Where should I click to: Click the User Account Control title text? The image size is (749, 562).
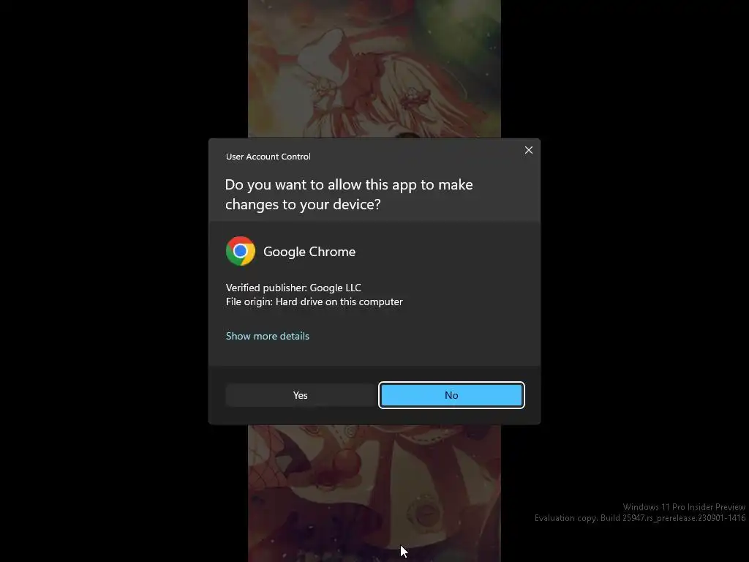coord(268,157)
